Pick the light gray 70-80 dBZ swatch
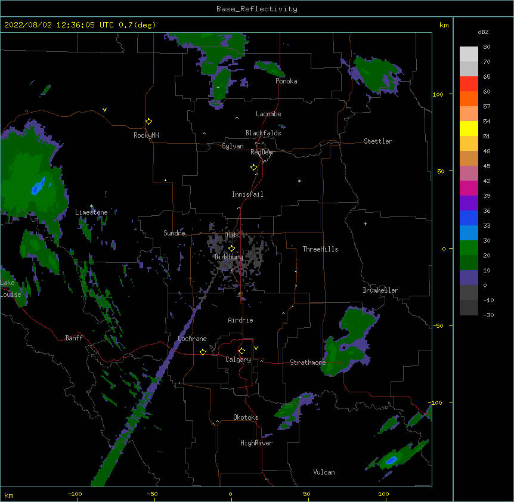 (x=469, y=54)
